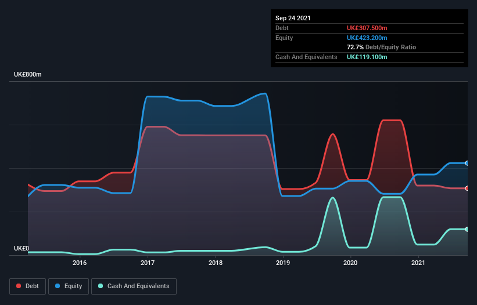Image resolution: width=477 pixels, height=305 pixels.
Task: Toggle the Cash And Equivalents legend button
Action: tap(134, 286)
